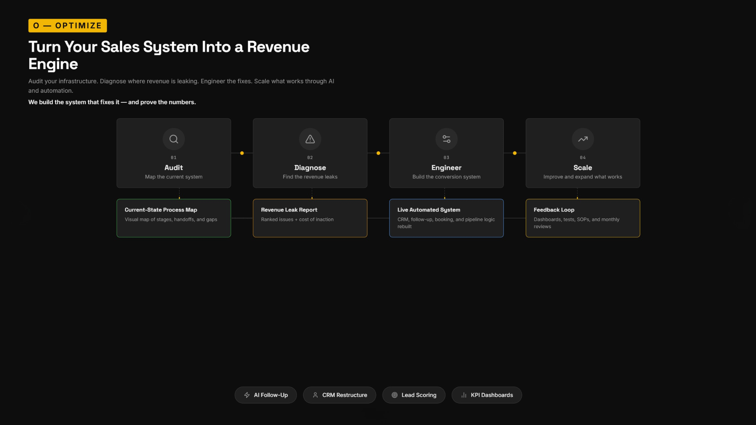Click the magnifier icon on Audit card

pyautogui.click(x=174, y=139)
